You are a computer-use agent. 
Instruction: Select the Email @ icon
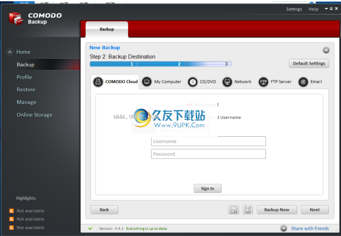303,82
